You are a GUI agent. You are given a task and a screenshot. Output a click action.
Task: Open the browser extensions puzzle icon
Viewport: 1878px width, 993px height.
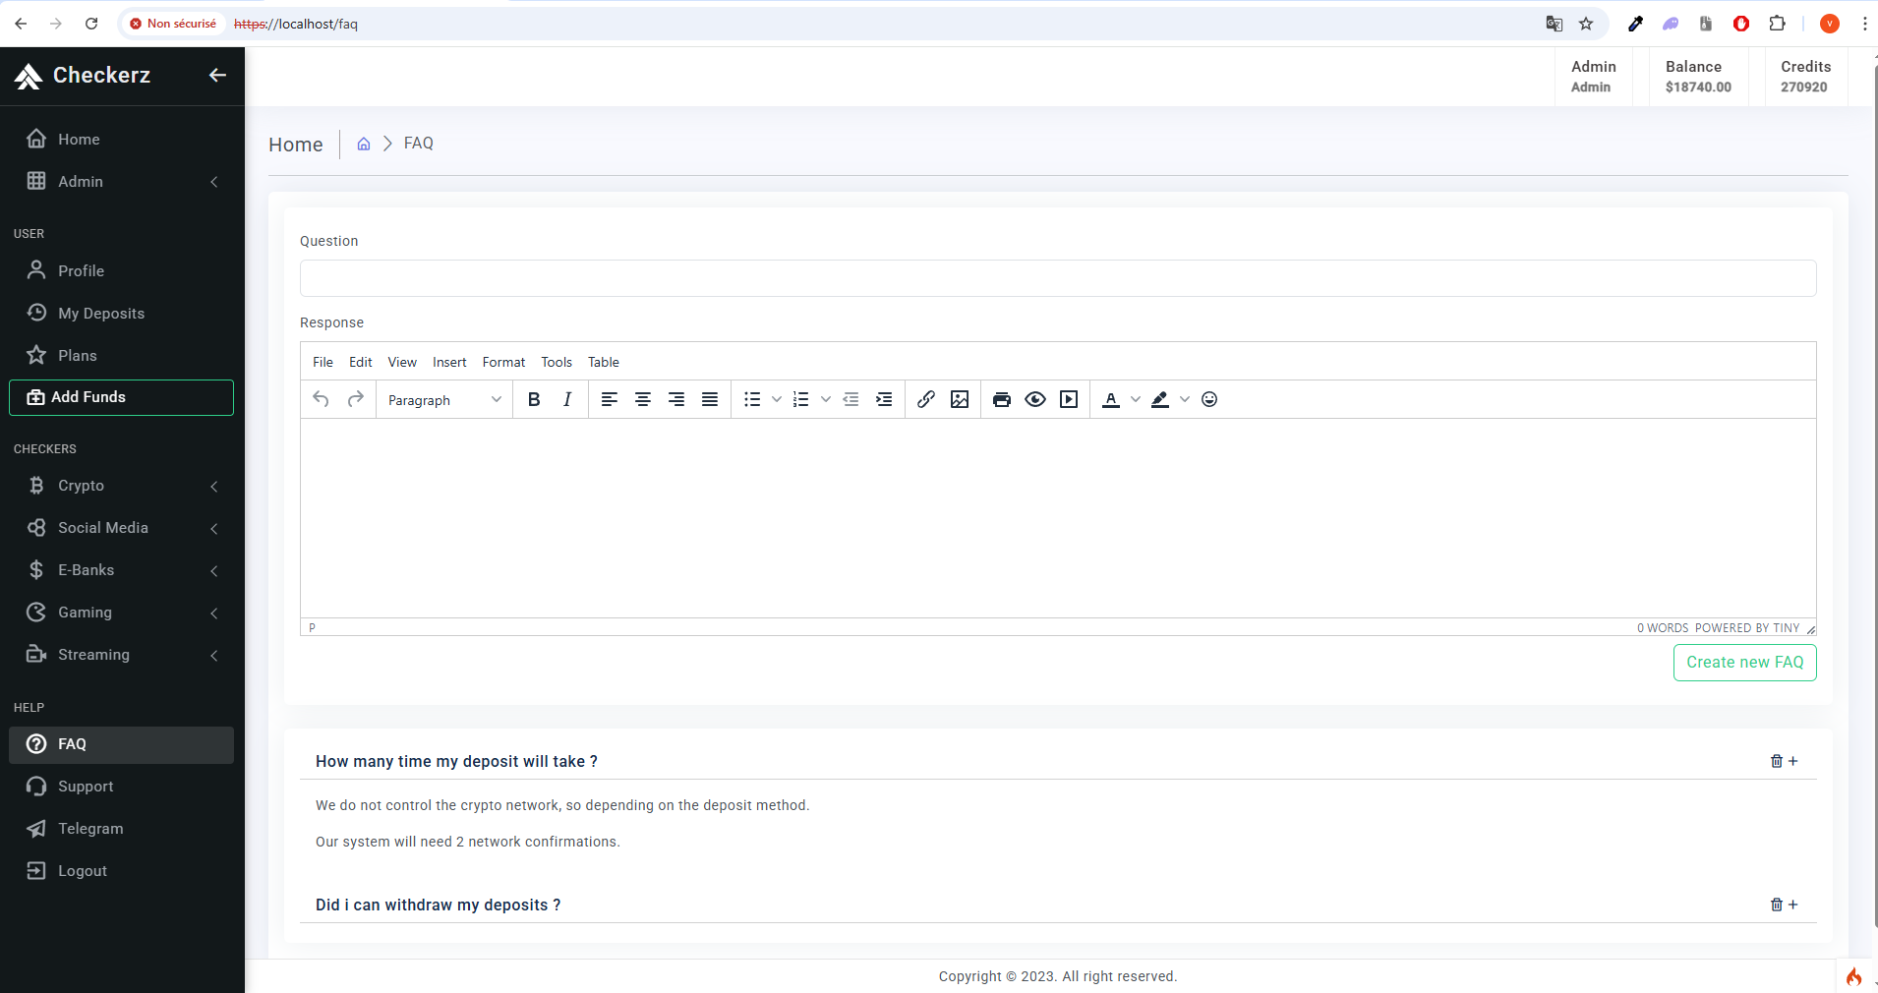[1777, 24]
